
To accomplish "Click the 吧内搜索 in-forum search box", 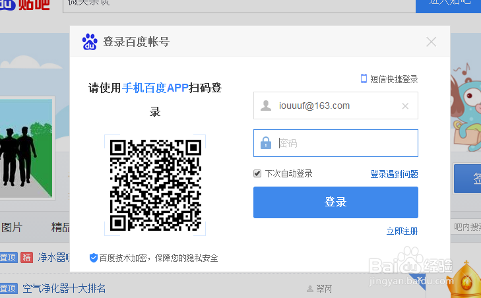I will pos(466,227).
